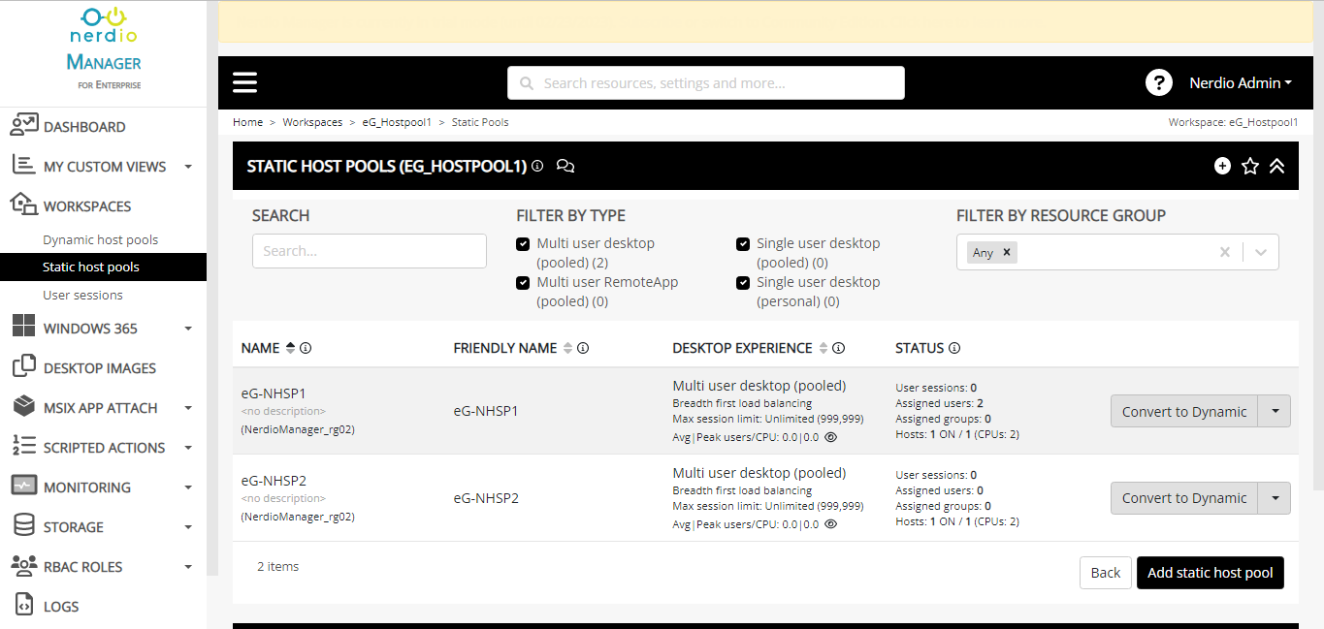Expand Monitoring menu arrow
Viewport: 1324px width, 629px height.
[x=188, y=487]
